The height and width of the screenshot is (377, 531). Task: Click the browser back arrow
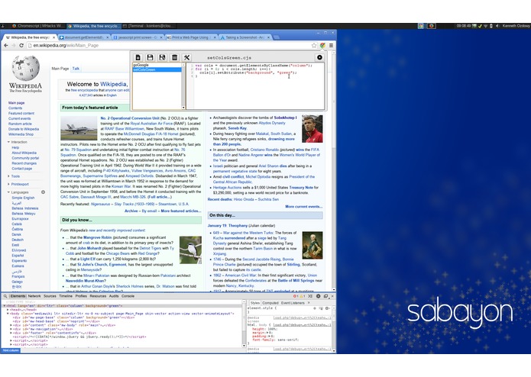[6, 45]
